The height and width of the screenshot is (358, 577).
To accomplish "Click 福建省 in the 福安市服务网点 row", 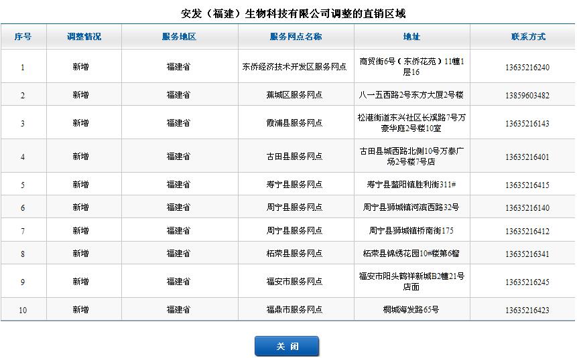I will (x=178, y=281).
